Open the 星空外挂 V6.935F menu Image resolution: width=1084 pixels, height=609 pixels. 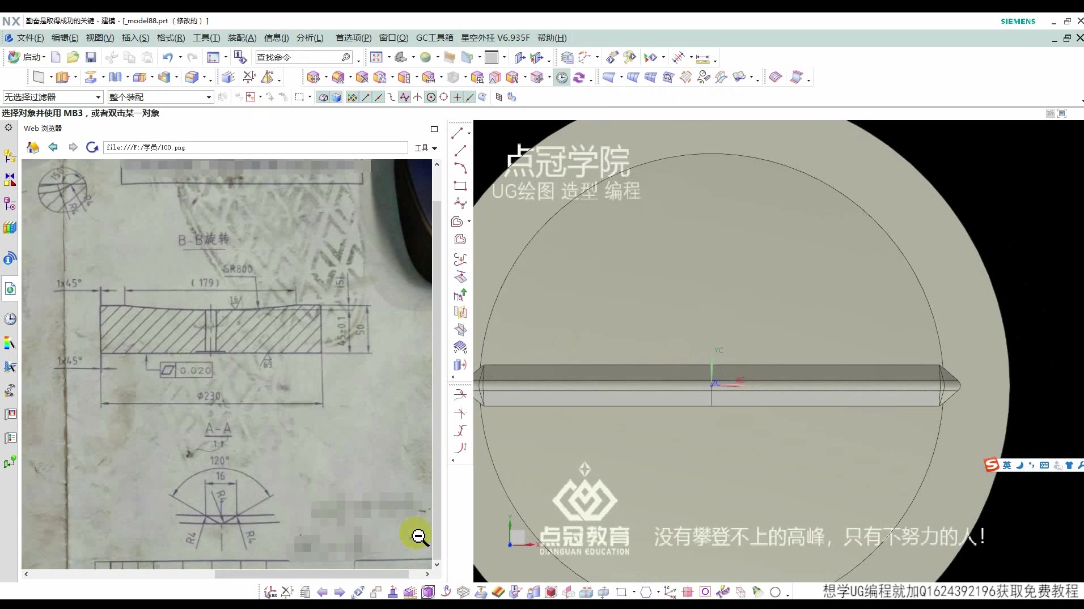click(495, 38)
